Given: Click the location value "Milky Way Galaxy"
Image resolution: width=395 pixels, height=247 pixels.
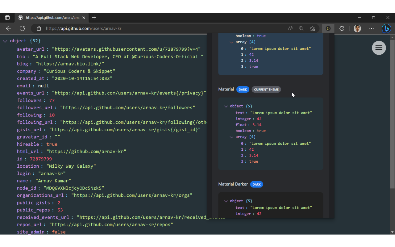Looking at the screenshot, I should [x=71, y=166].
